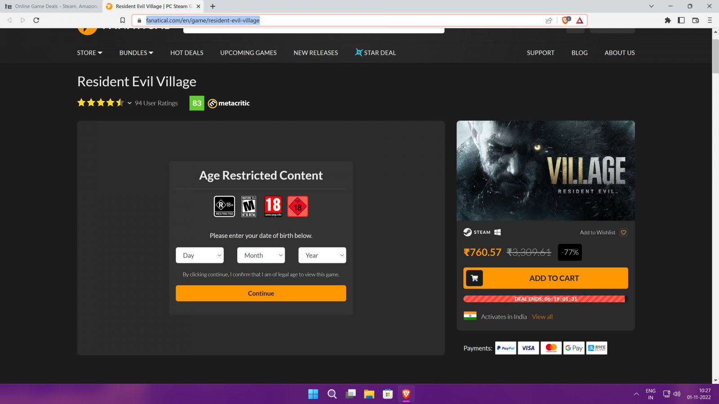Go to HOT DEALS
Screen dimensions: 719x404
coord(187,53)
